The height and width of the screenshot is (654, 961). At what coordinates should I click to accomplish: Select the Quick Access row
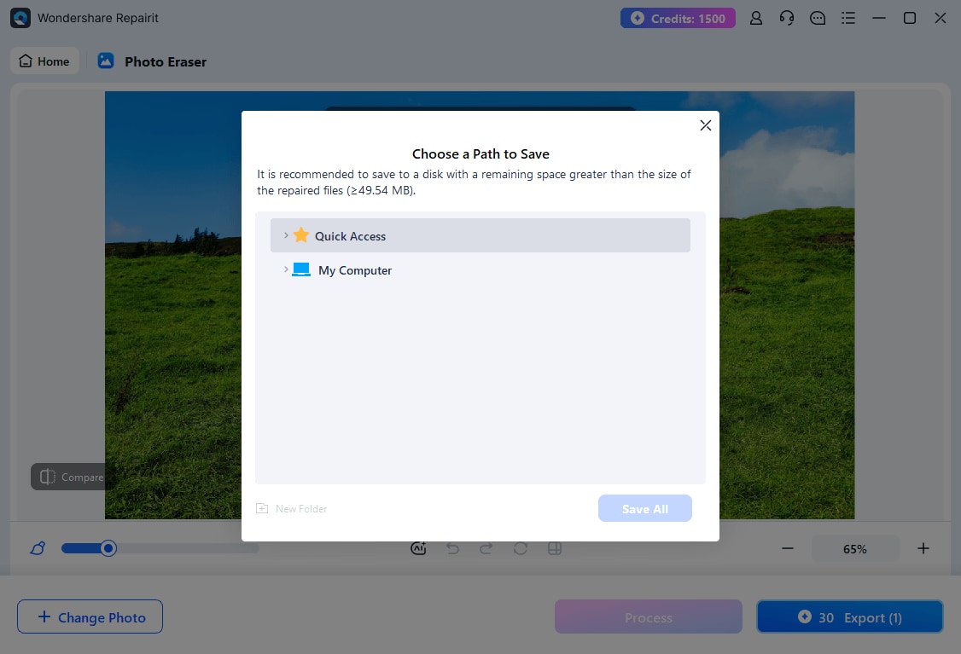pos(480,235)
